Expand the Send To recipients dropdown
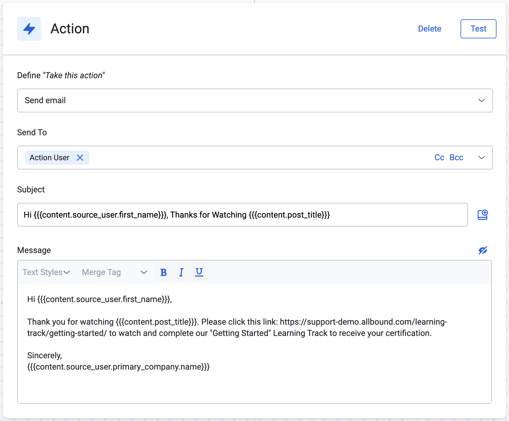509x421 pixels. (482, 158)
